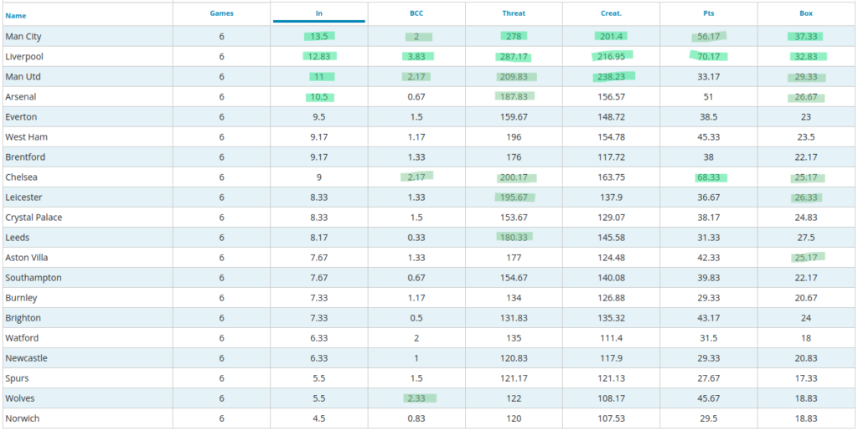Click Leeds in the Name column
The width and height of the screenshot is (858, 431).
[18, 238]
